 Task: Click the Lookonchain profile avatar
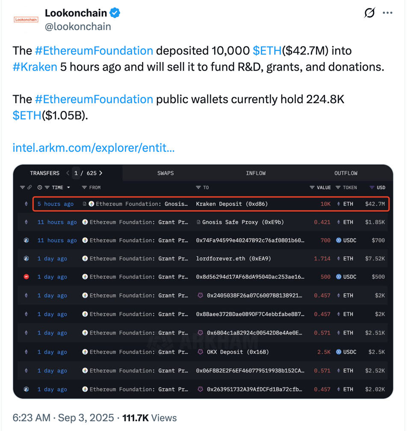(x=26, y=20)
